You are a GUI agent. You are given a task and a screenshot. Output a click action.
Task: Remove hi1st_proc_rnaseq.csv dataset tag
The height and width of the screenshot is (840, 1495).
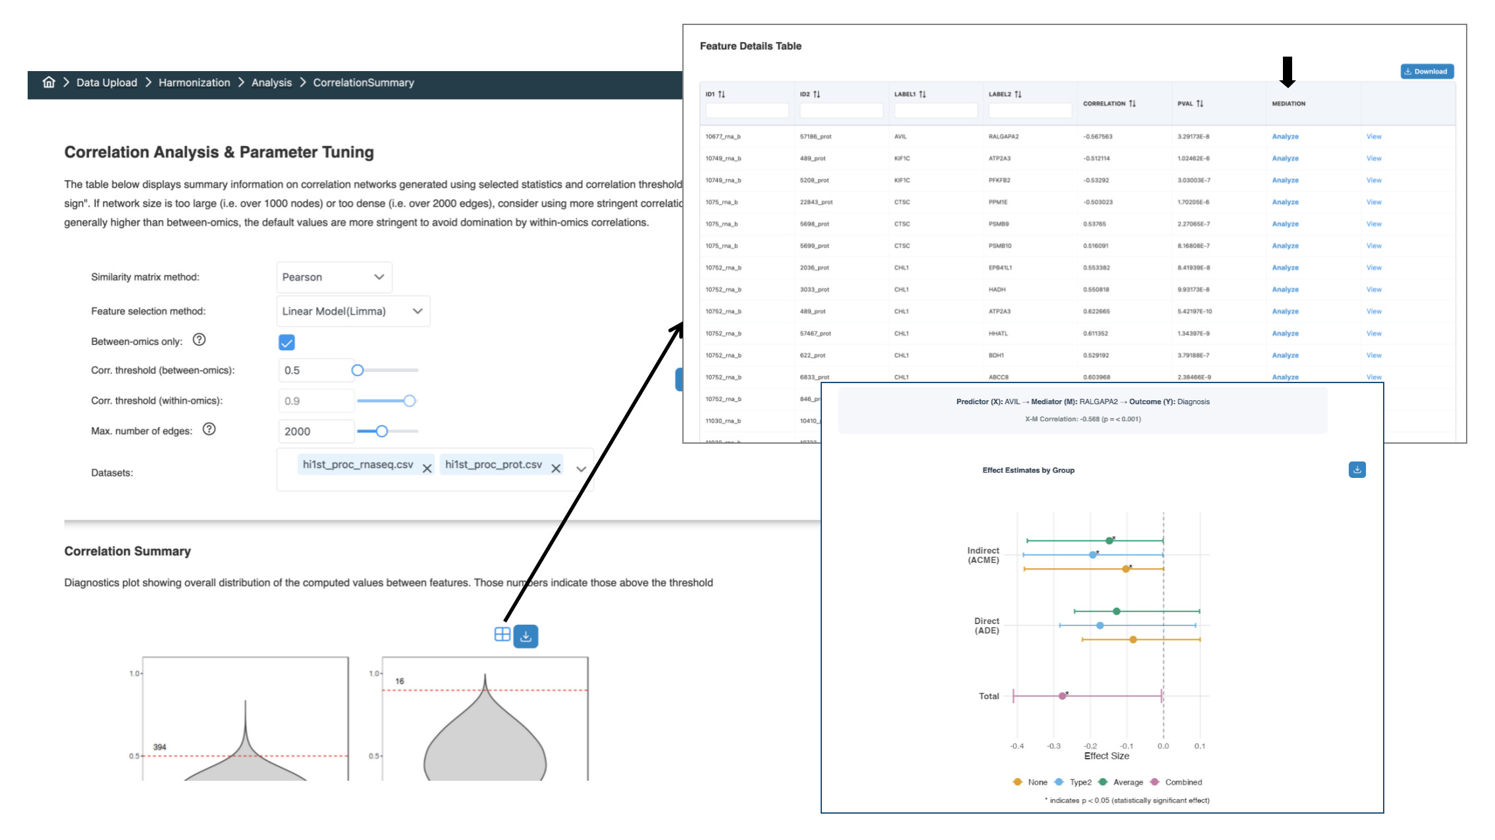pyautogui.click(x=427, y=469)
